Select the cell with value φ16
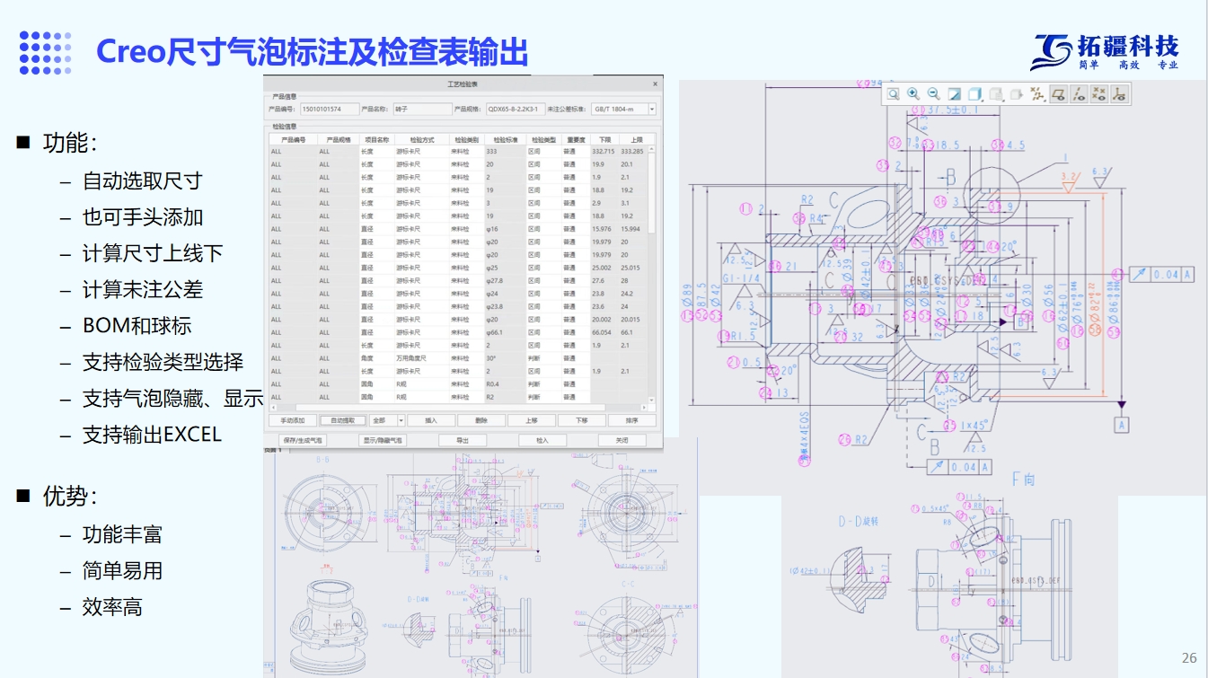Screen dimensions: 1208x678 pyautogui.click(x=506, y=229)
